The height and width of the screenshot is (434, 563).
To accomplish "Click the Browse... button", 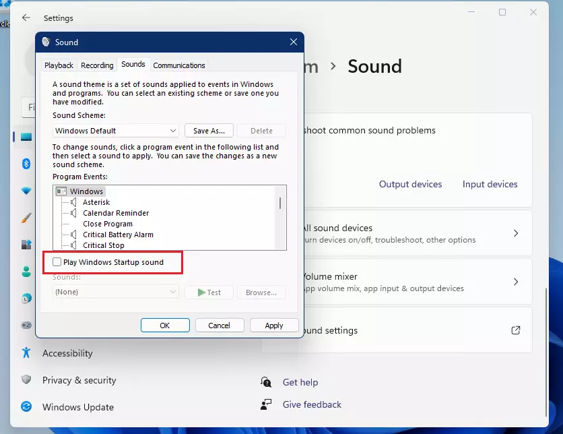I will [x=261, y=292].
